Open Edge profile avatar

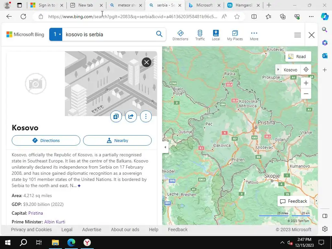point(8,5)
